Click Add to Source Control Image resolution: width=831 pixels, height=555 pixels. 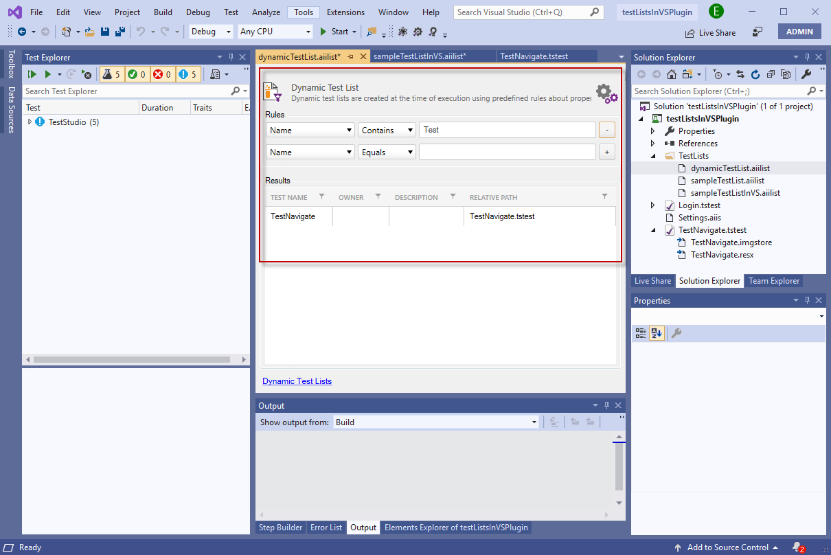[727, 547]
